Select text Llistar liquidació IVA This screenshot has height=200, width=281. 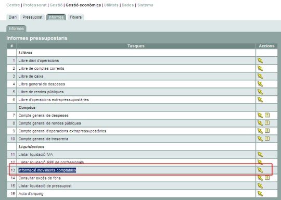36,155
